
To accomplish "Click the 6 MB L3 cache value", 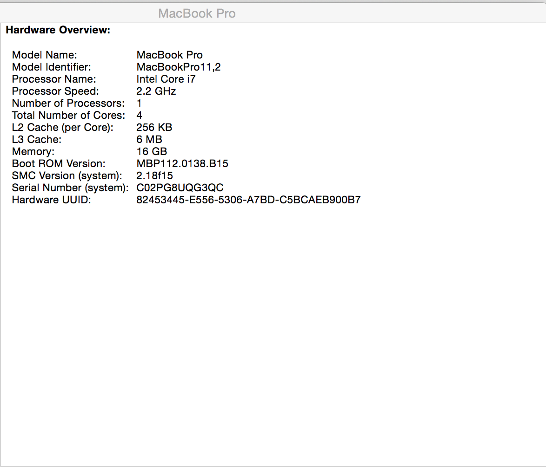I will (149, 140).
